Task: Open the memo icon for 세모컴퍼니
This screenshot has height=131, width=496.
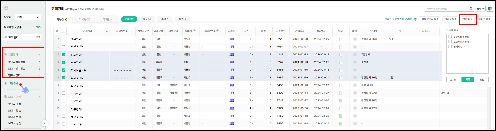Action: (341, 39)
